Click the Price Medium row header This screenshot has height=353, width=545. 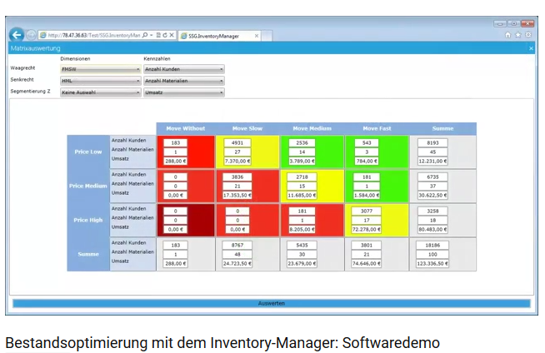pos(88,186)
